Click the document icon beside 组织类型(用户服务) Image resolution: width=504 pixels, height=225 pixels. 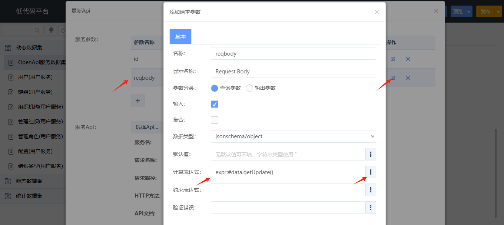11,166
